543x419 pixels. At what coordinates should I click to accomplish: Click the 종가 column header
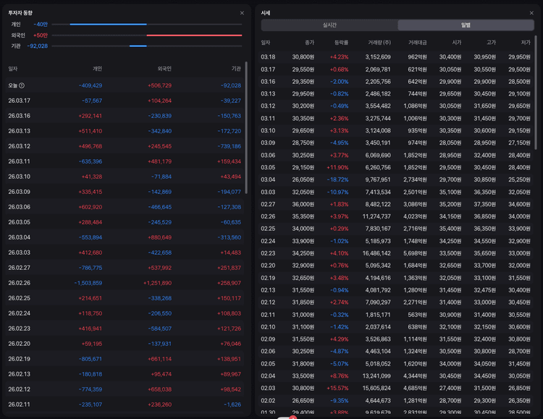(310, 43)
